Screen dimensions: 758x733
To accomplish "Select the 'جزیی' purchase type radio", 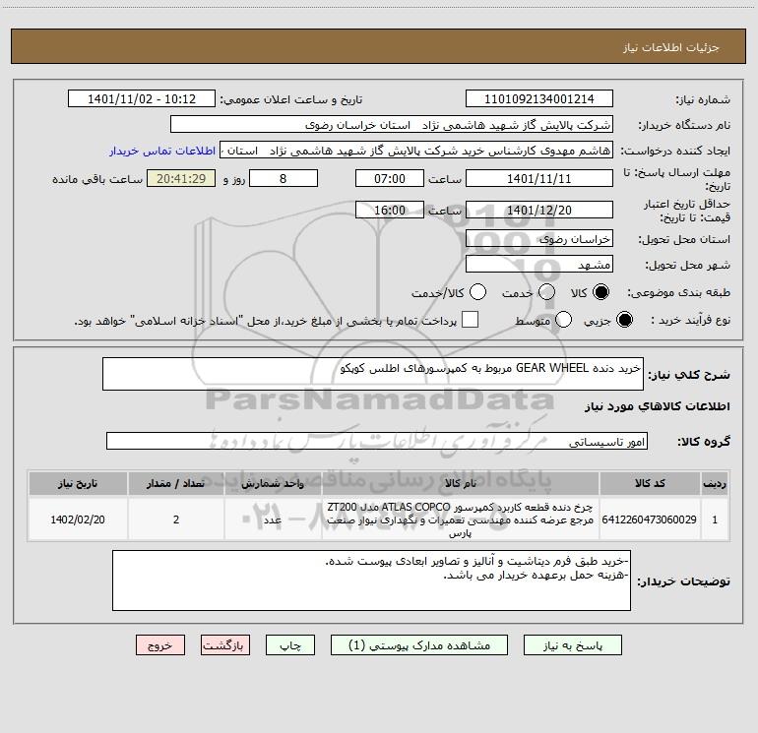I will (623, 320).
